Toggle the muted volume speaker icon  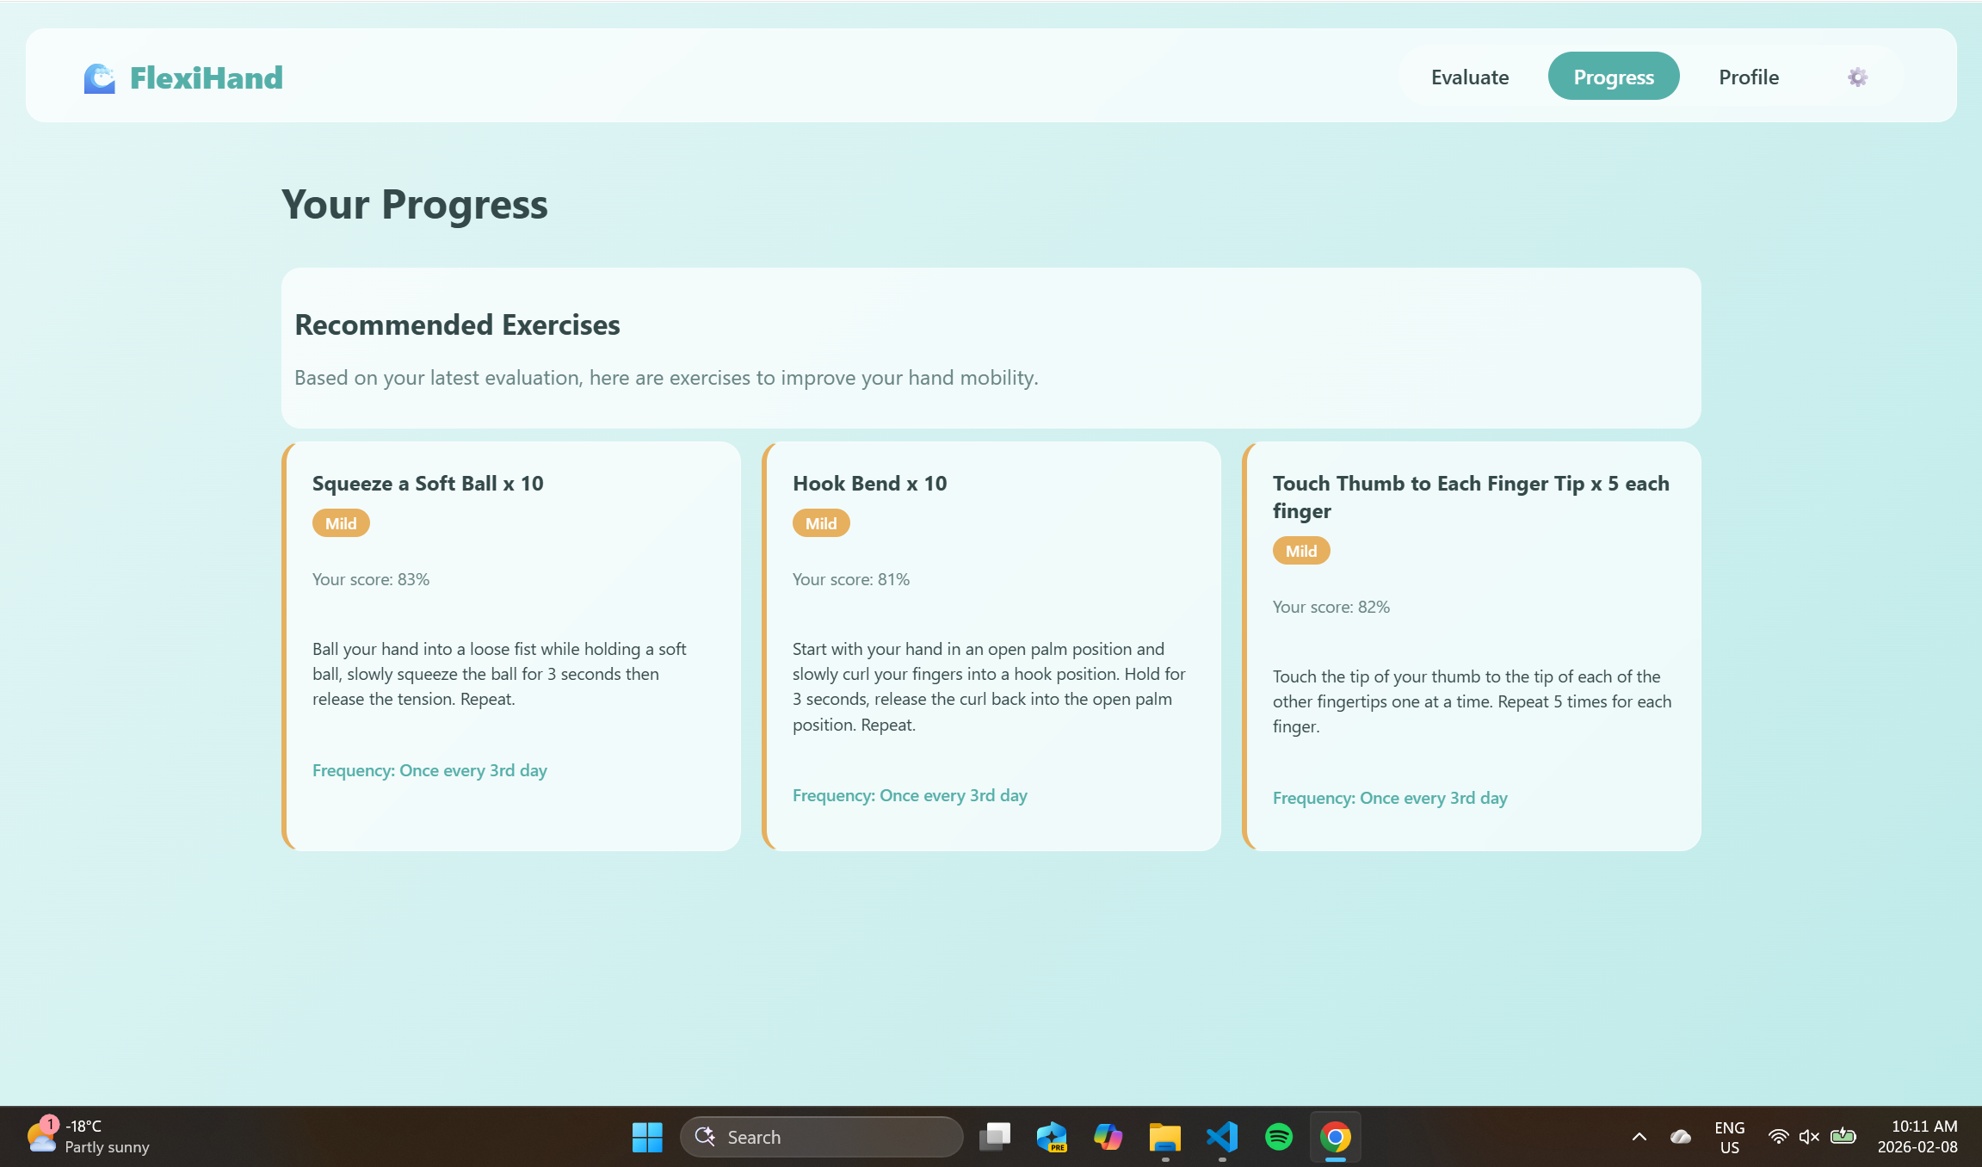click(1809, 1137)
